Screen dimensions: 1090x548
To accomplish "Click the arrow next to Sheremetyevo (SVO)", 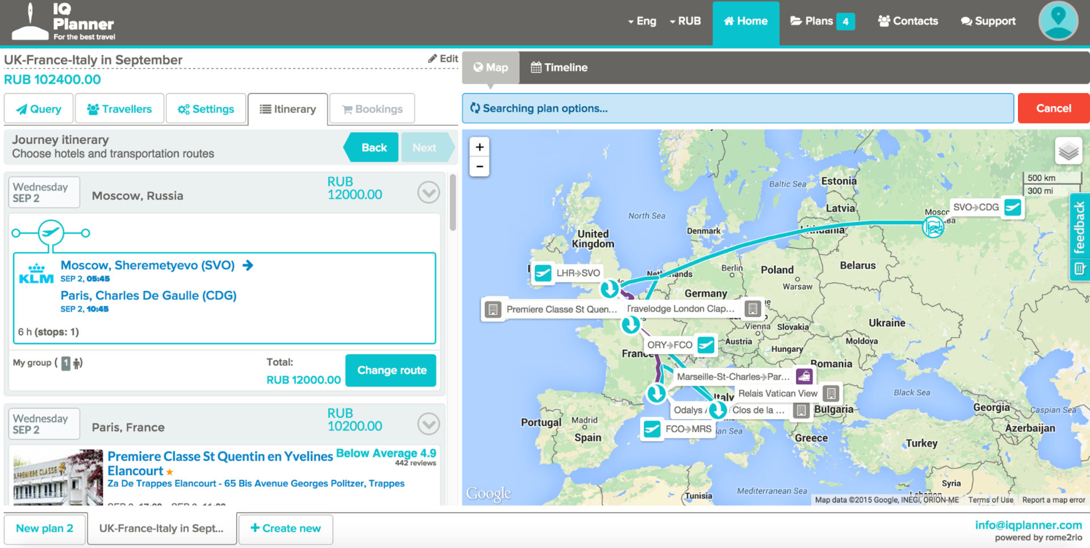I will [x=248, y=265].
